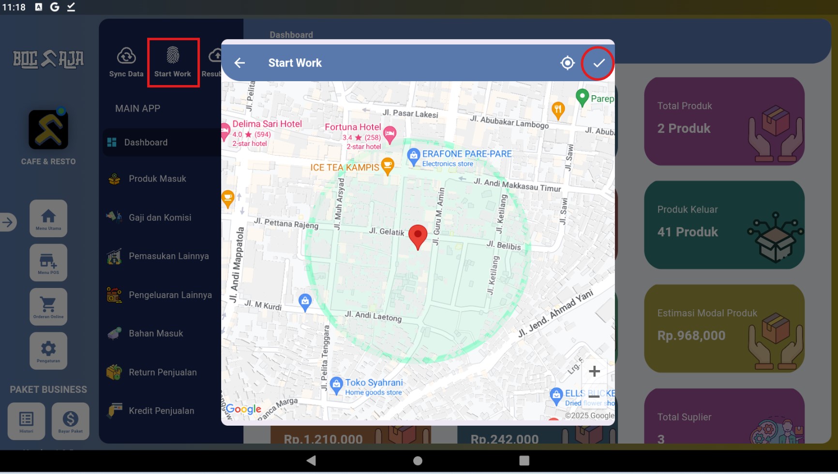Select Dashboard in main app menu
Screen dimensions: 838x474
coord(162,142)
